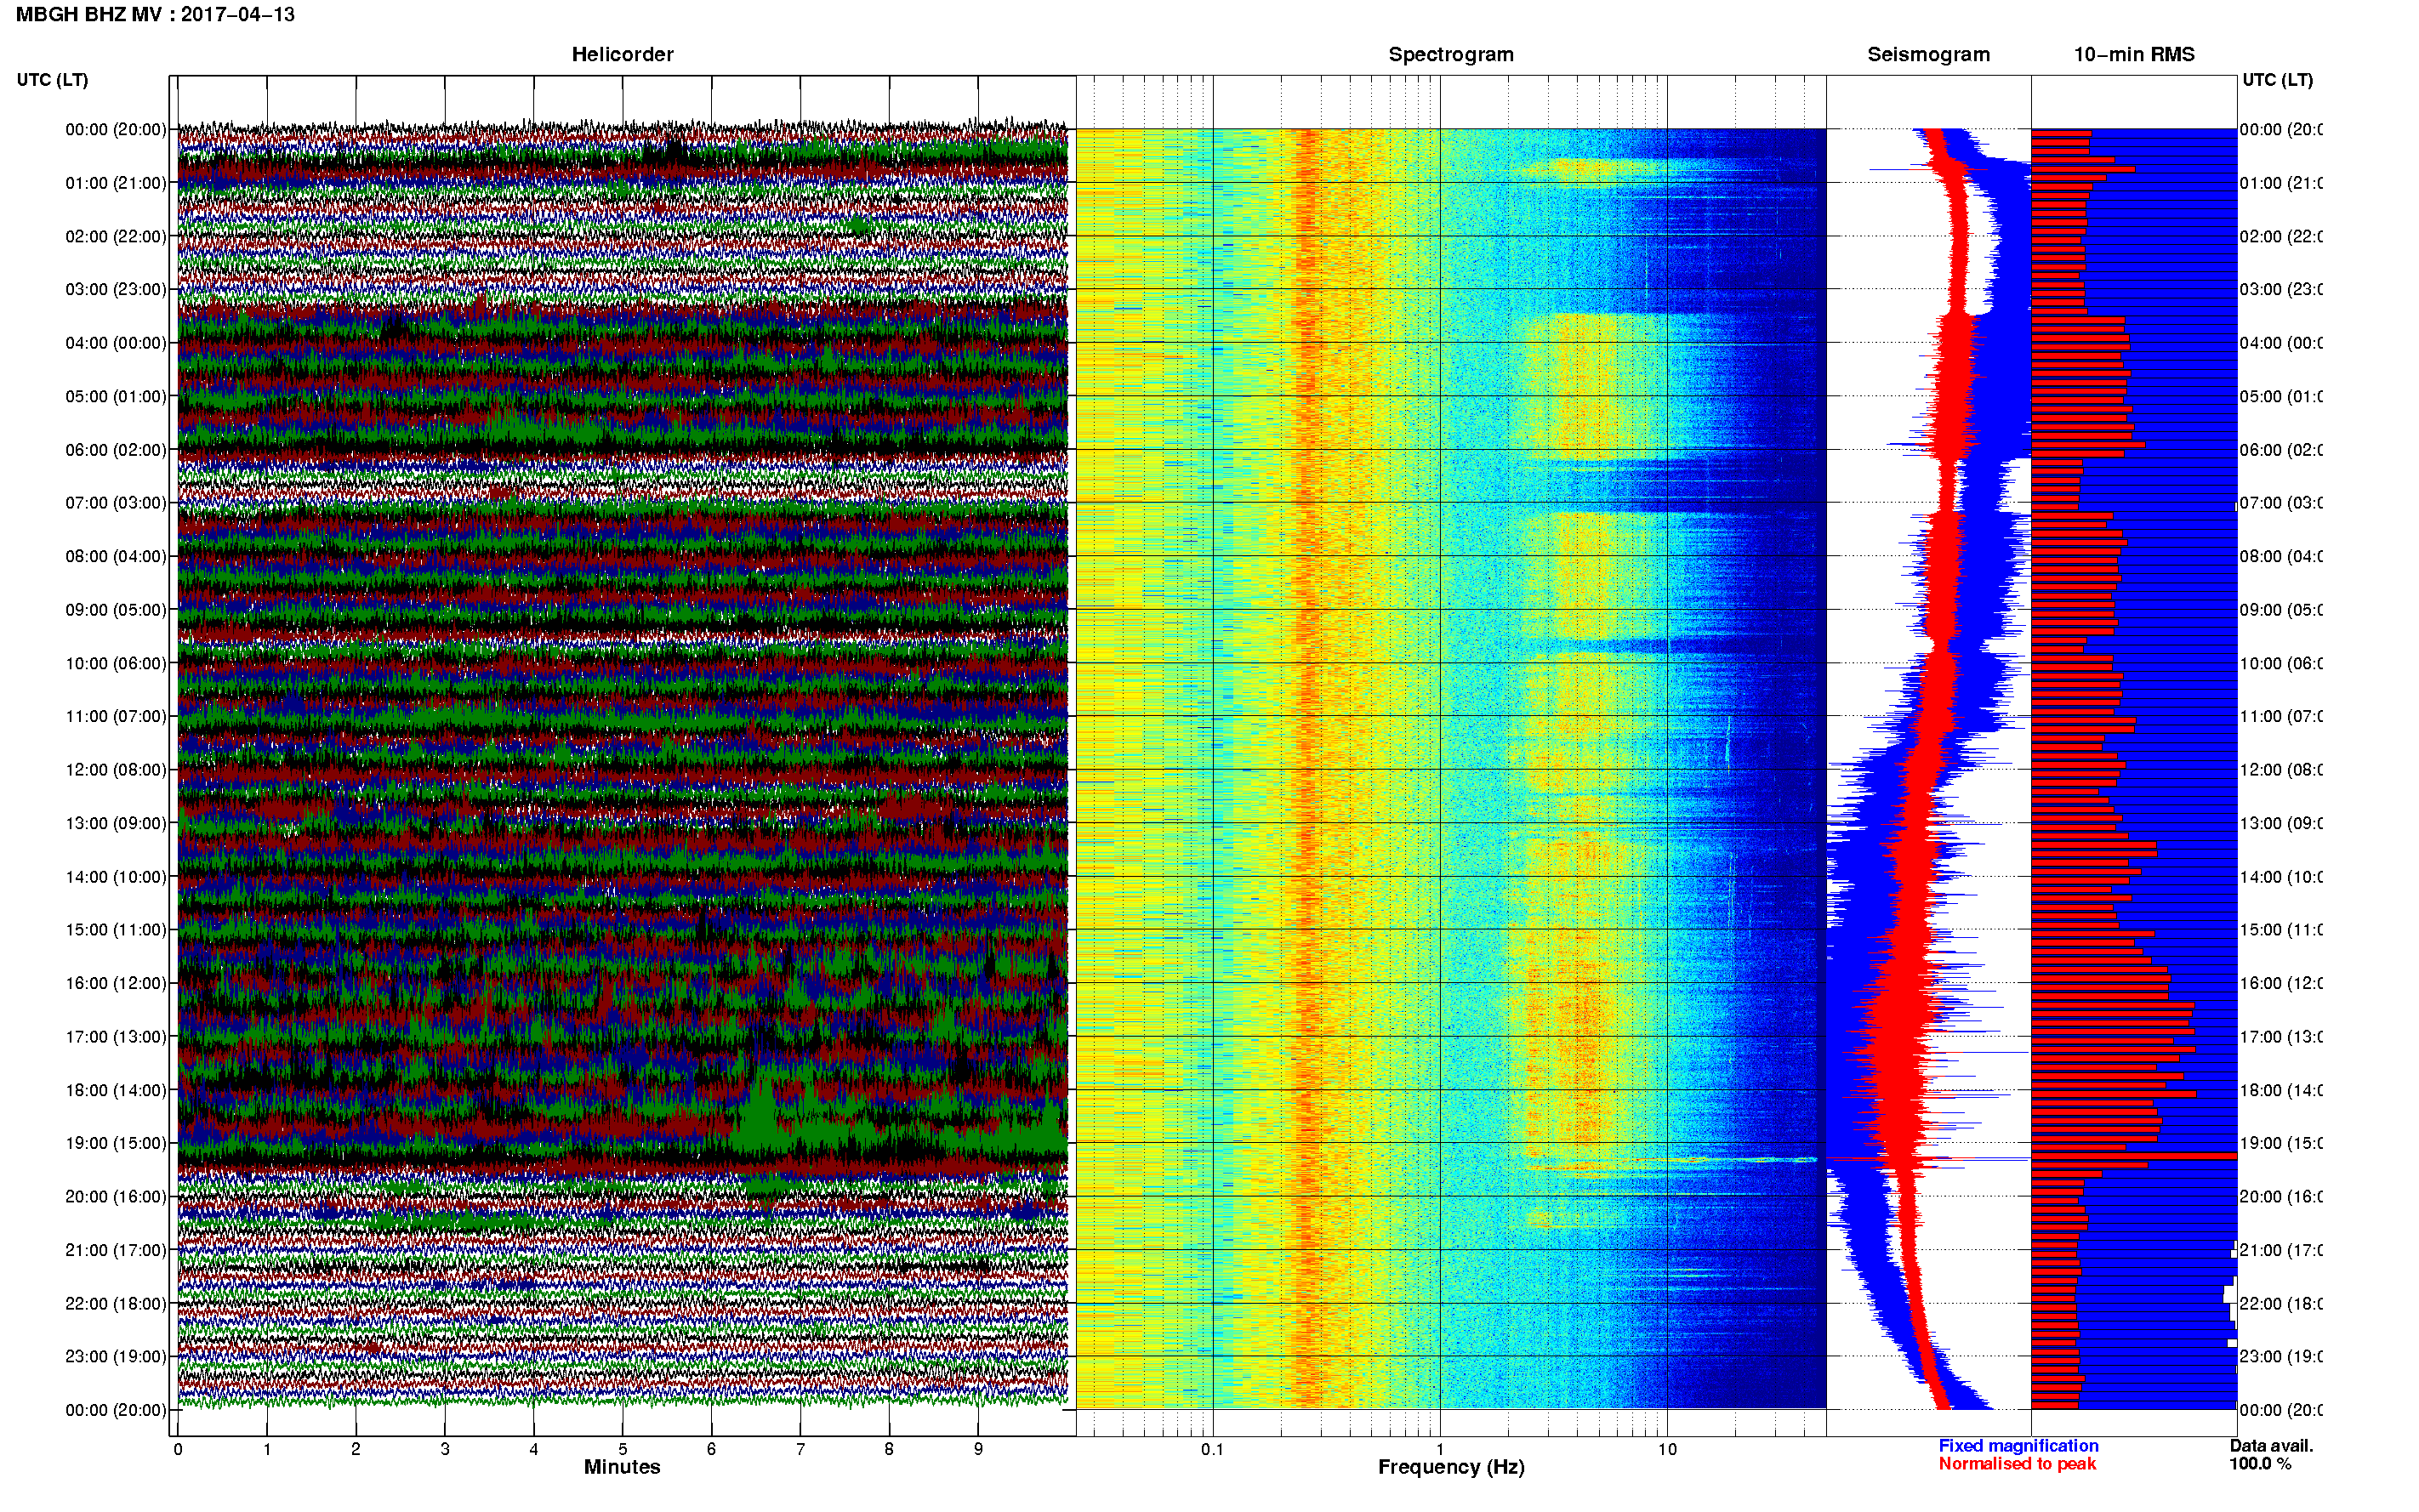Click the left '22:00 (18:00)' time label
Screen dimensions: 2419x1512
(116, 1304)
